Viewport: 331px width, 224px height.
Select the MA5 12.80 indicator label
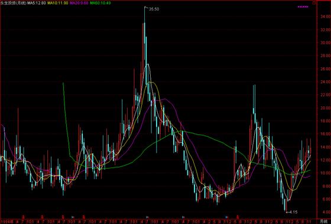[36, 3]
